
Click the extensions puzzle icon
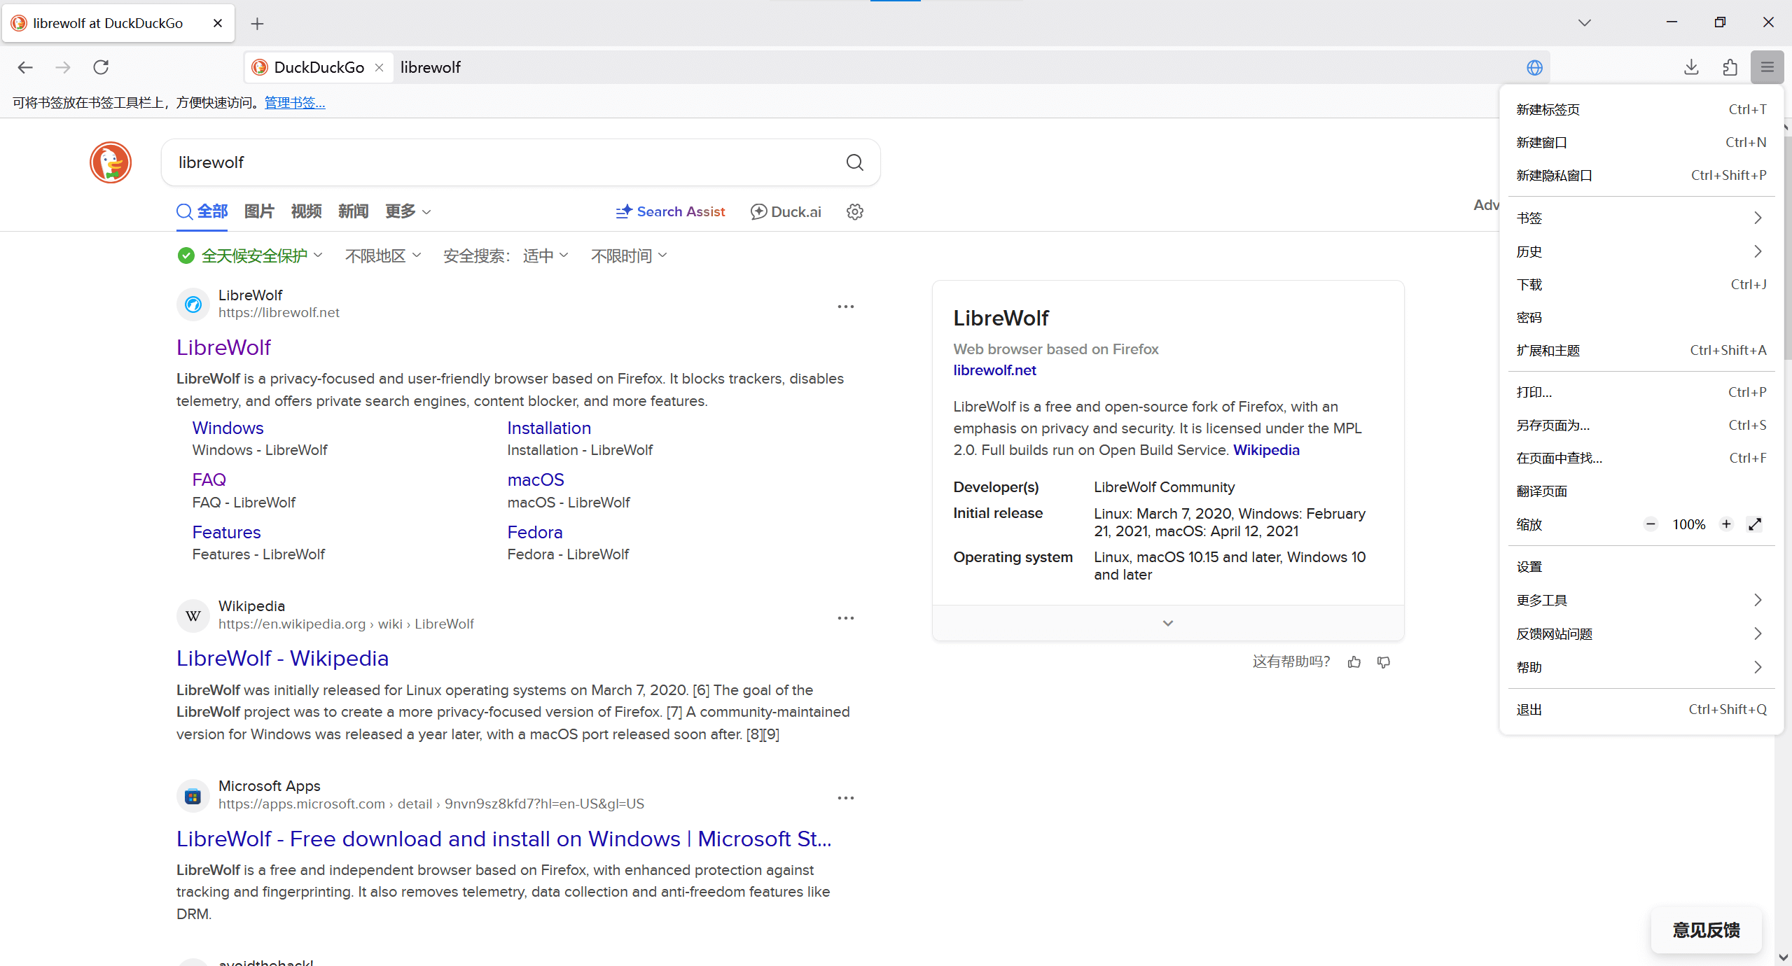[x=1730, y=67]
